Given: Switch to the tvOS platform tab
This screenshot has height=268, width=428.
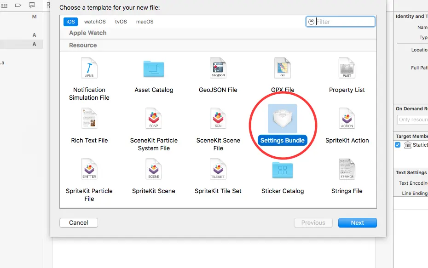Looking at the screenshot, I should coord(121,22).
